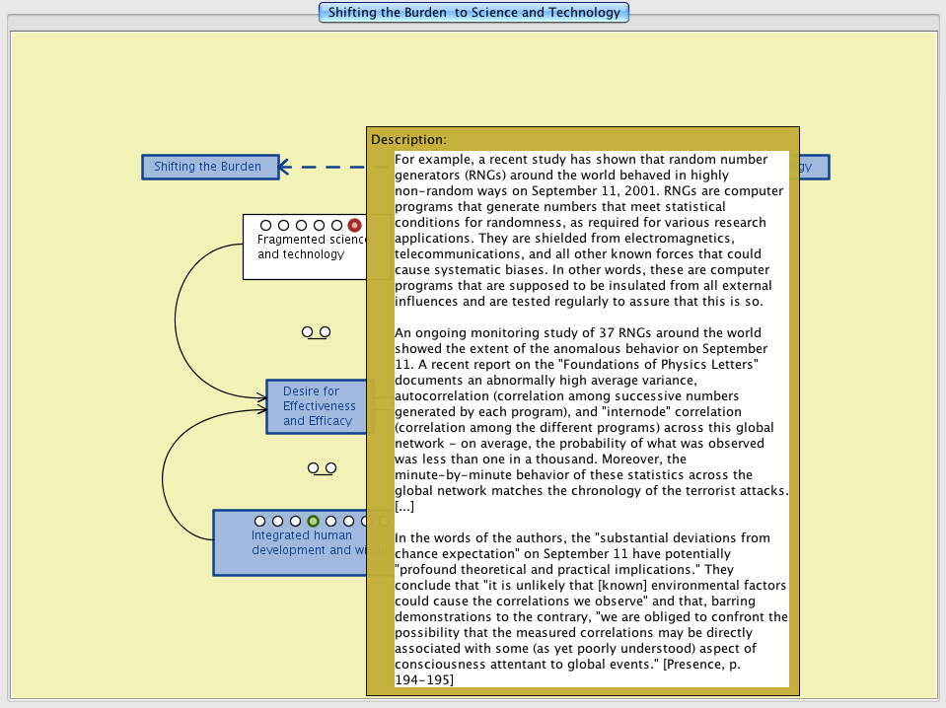Click the partially hidden node right of Description panel

click(814, 168)
